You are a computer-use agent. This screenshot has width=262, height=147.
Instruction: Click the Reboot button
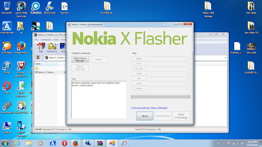click(99, 60)
